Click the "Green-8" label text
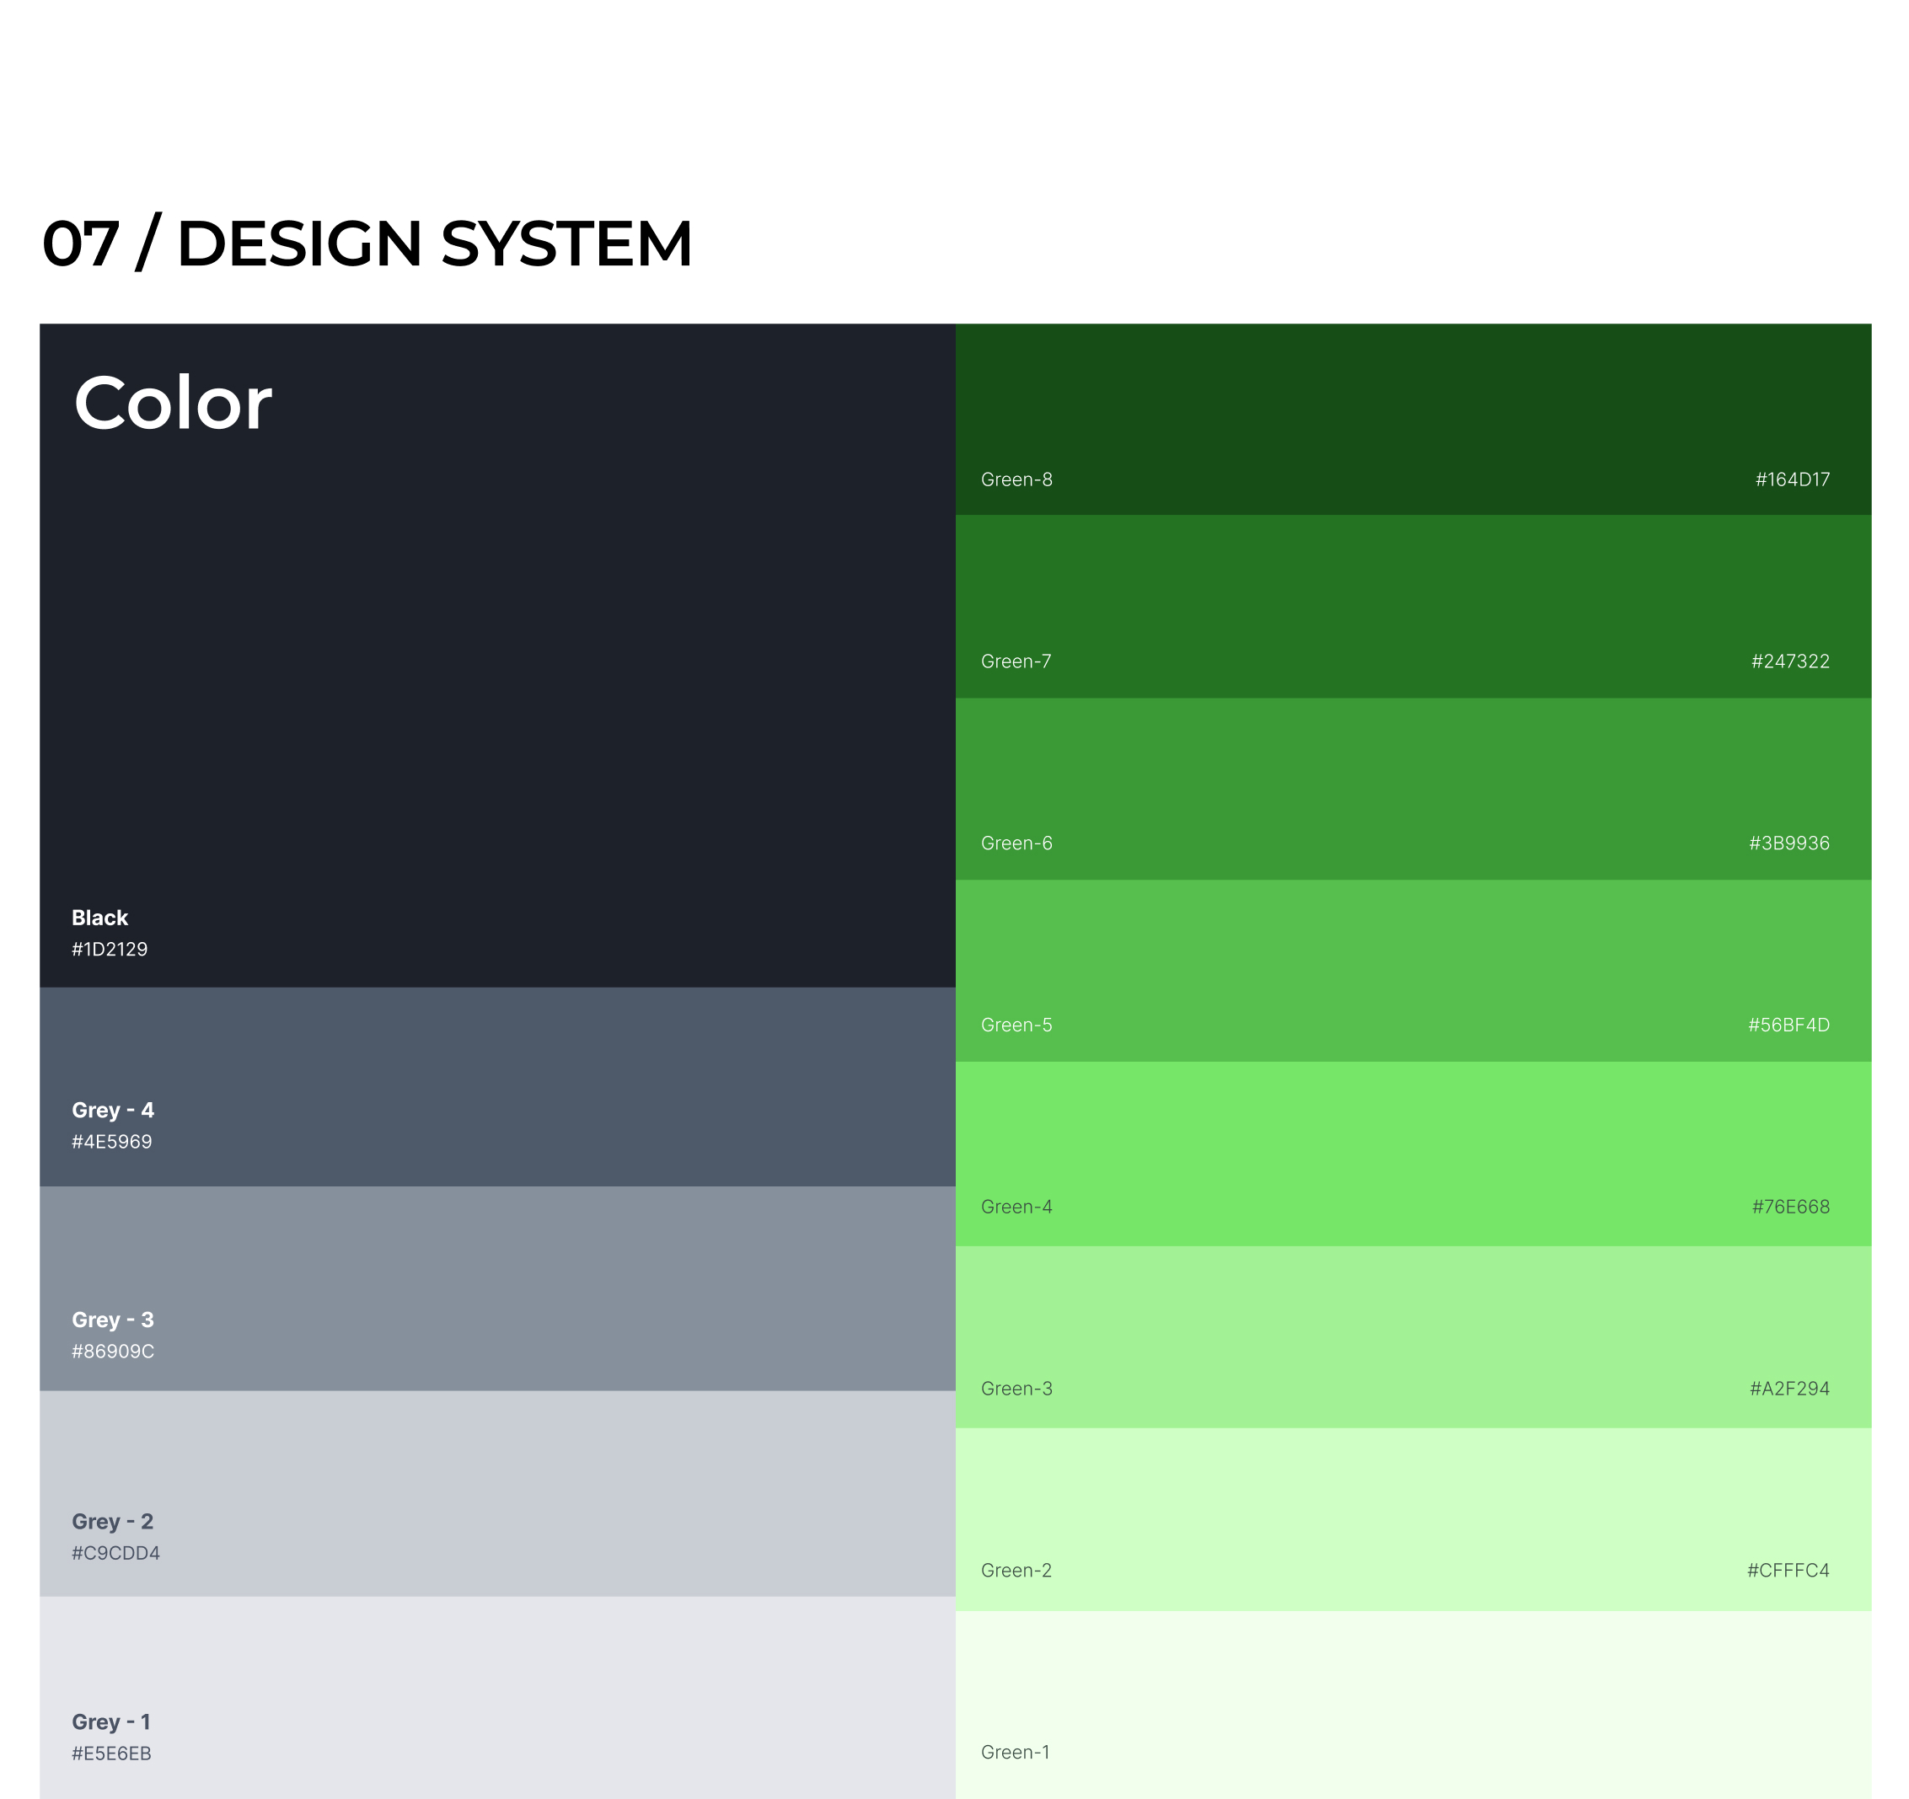Image resolution: width=1909 pixels, height=1799 pixels. click(x=1017, y=479)
